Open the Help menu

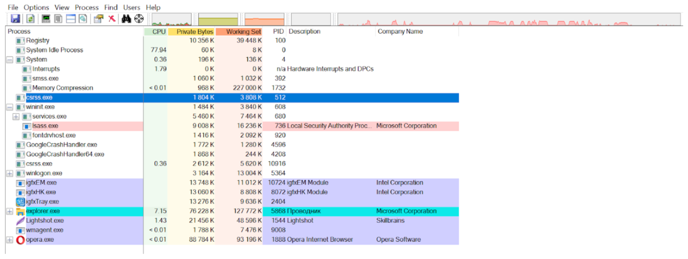click(153, 7)
